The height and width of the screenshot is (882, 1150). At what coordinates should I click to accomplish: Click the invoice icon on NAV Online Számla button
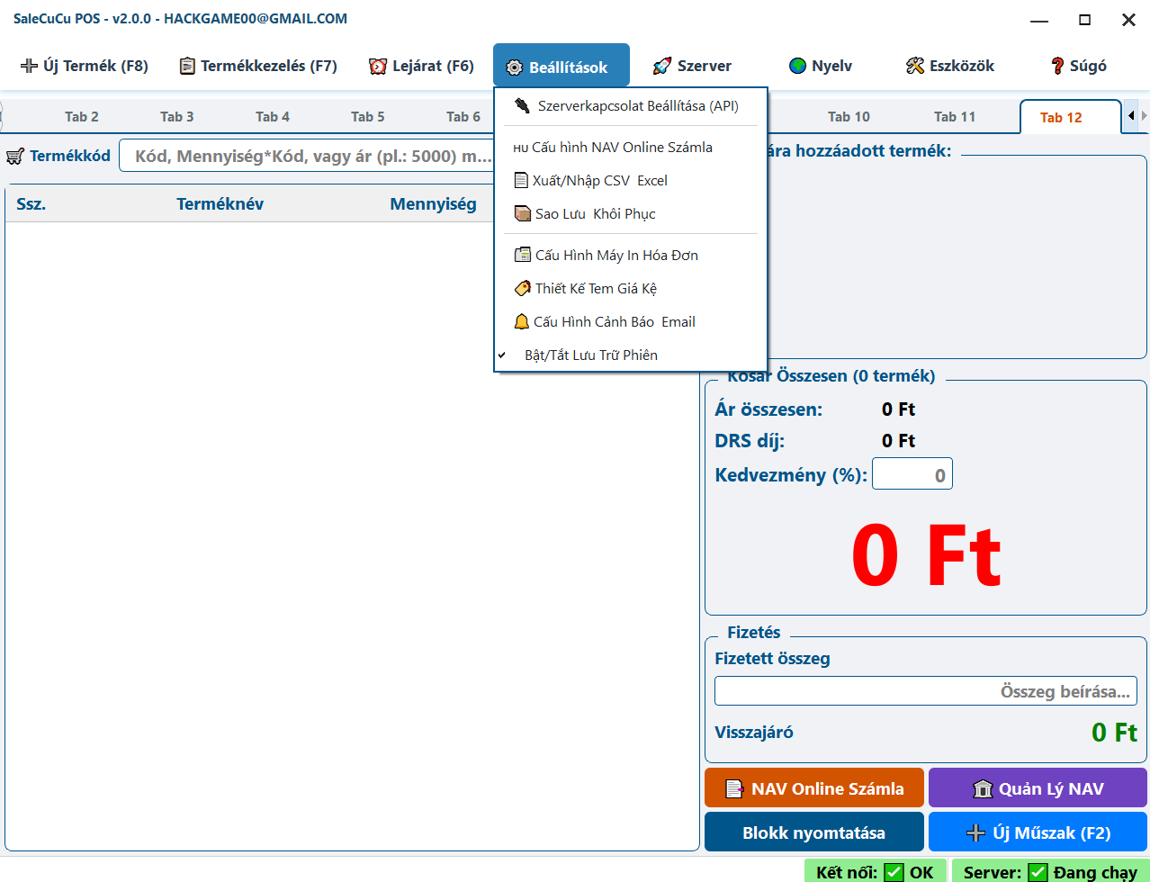click(x=734, y=789)
